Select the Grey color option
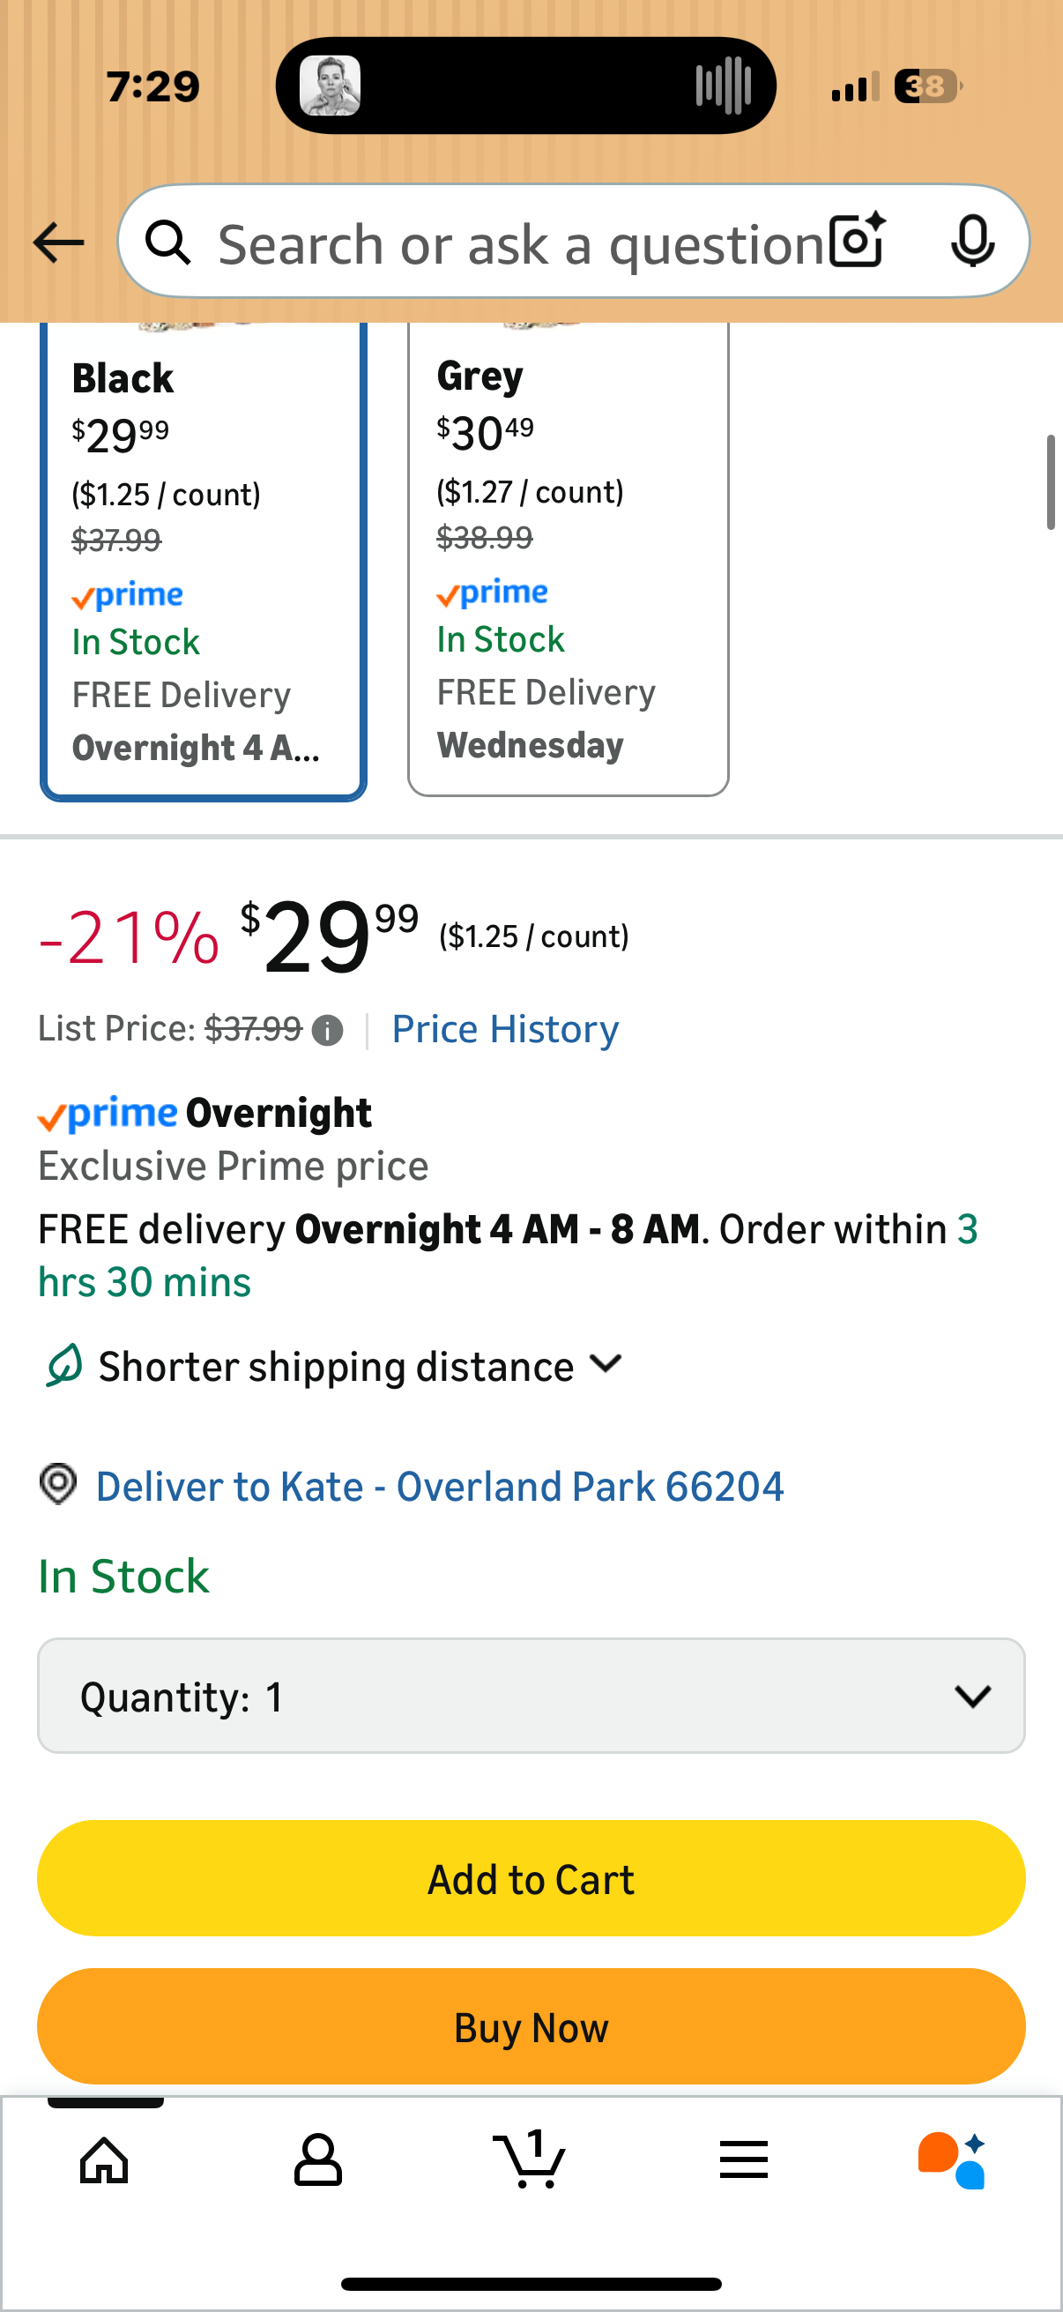Screen dimensions: 1063x2312 coord(568,558)
